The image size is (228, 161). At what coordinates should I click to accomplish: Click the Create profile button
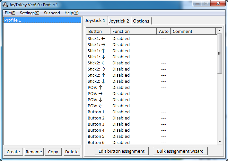click(x=13, y=152)
